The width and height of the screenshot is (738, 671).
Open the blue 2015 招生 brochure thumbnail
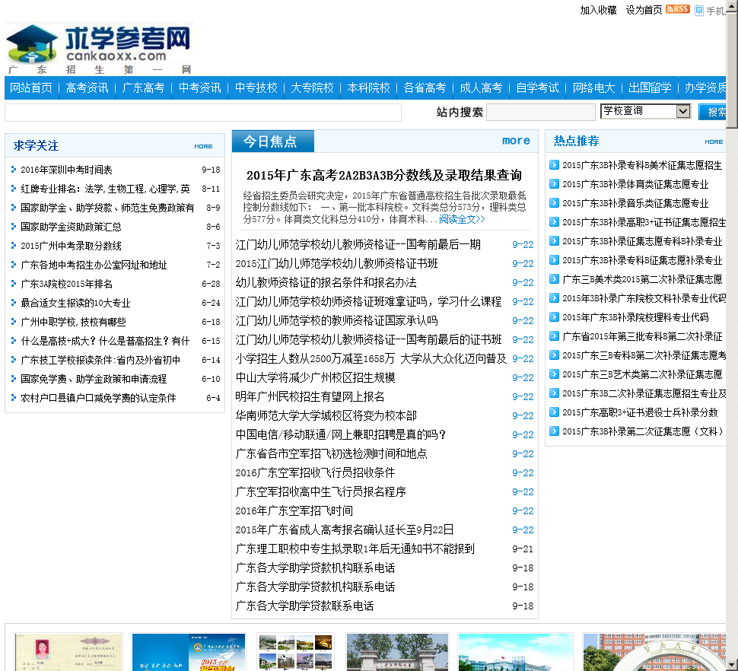click(x=189, y=652)
